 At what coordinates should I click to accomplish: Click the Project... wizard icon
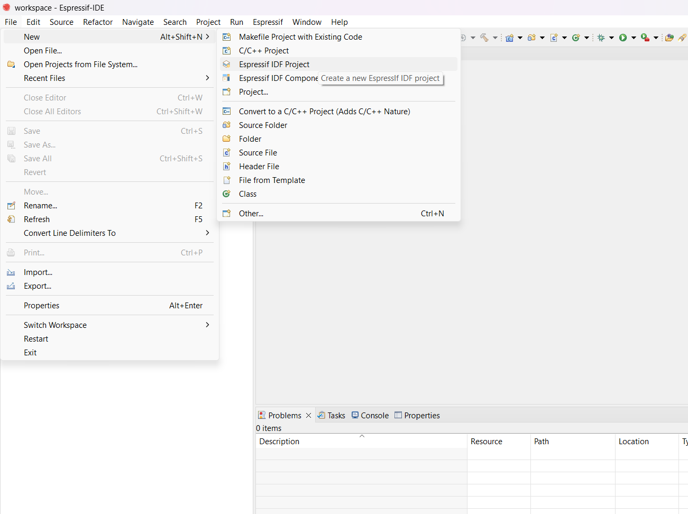tap(226, 92)
